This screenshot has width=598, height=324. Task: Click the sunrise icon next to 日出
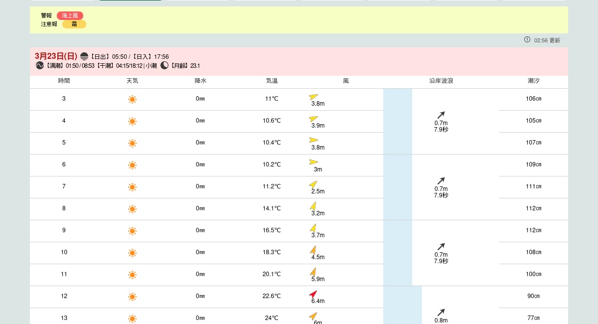84,56
